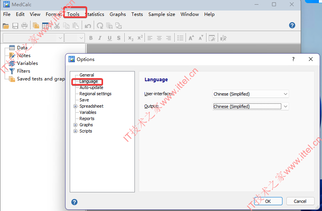The width and height of the screenshot is (322, 211).
Task: Click the Cut scissors icon
Action: pos(57,26)
